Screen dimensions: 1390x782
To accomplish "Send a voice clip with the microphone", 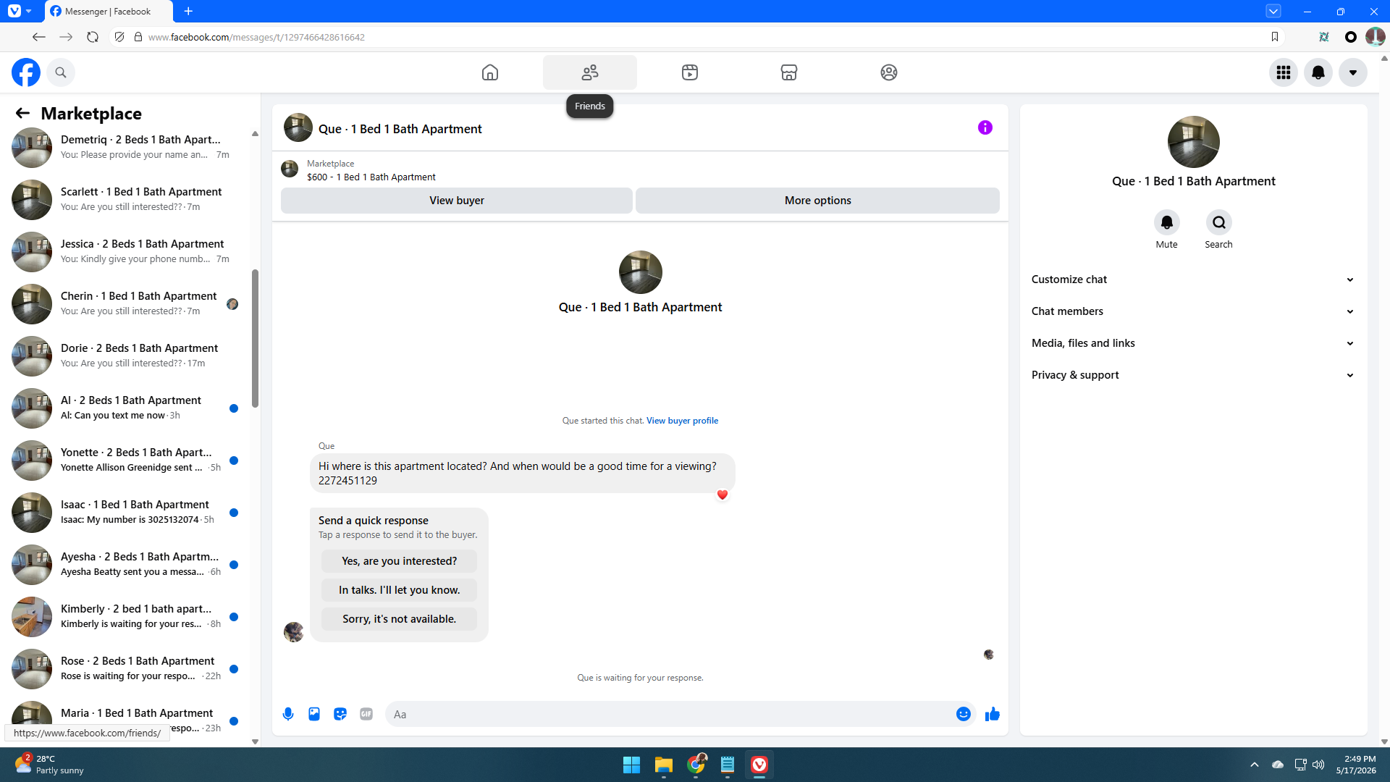I will pyautogui.click(x=288, y=714).
